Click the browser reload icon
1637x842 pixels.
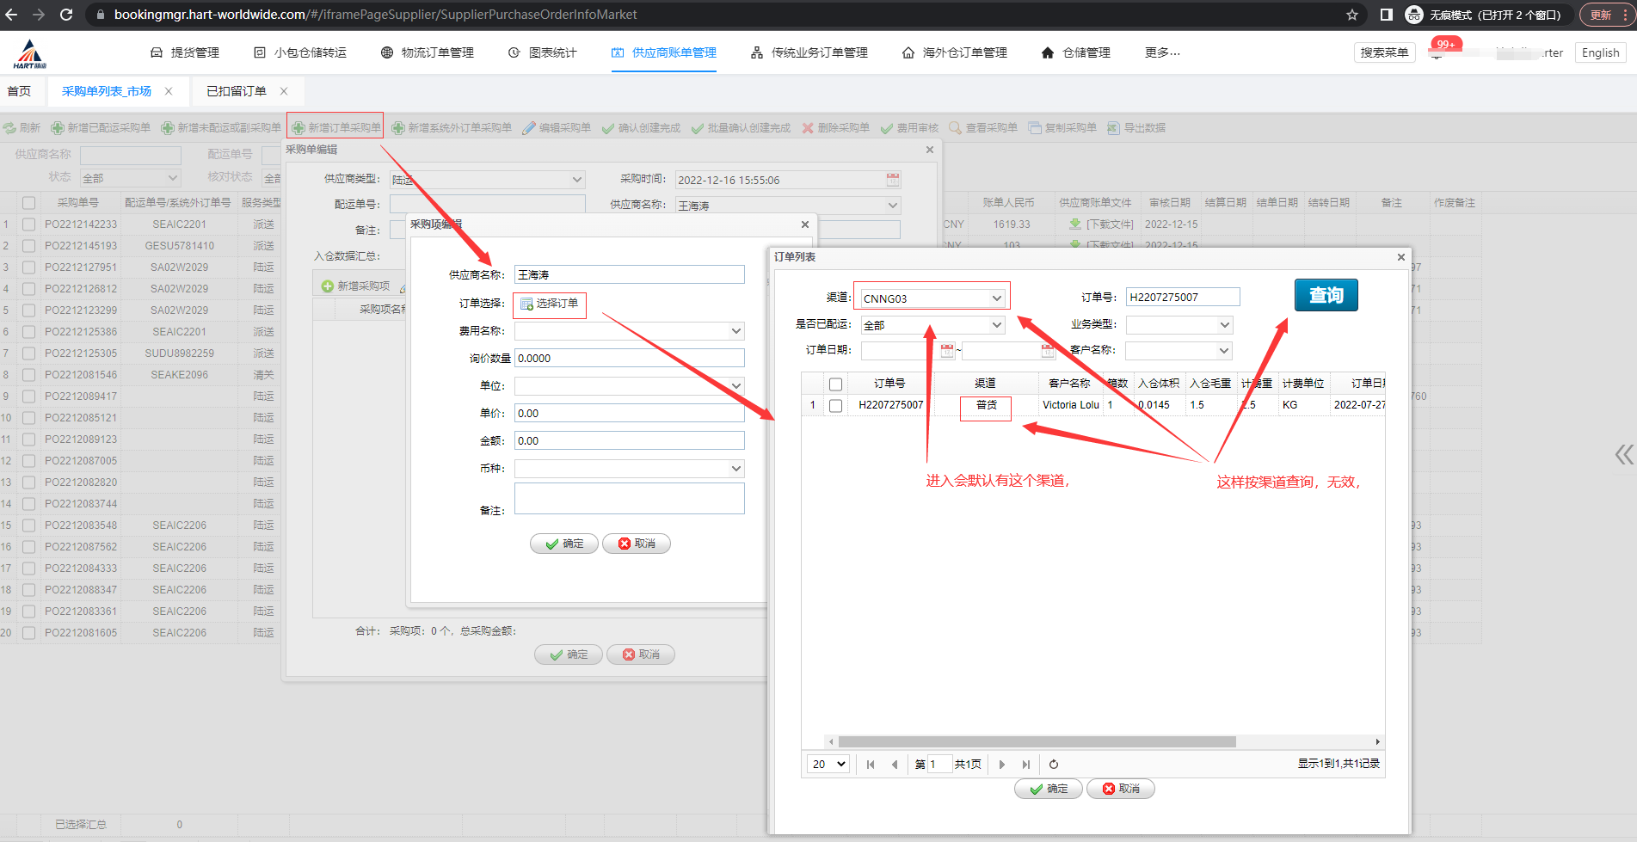point(66,15)
